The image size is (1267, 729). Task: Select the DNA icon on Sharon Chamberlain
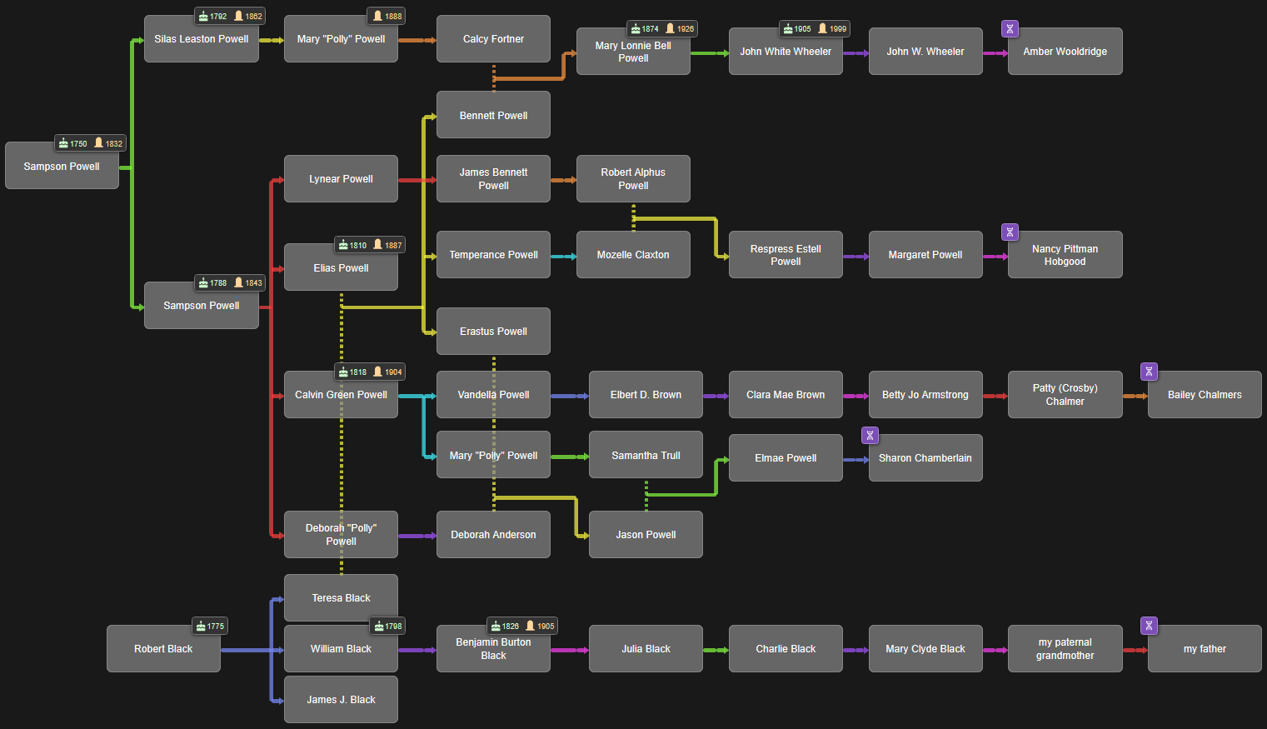click(870, 436)
